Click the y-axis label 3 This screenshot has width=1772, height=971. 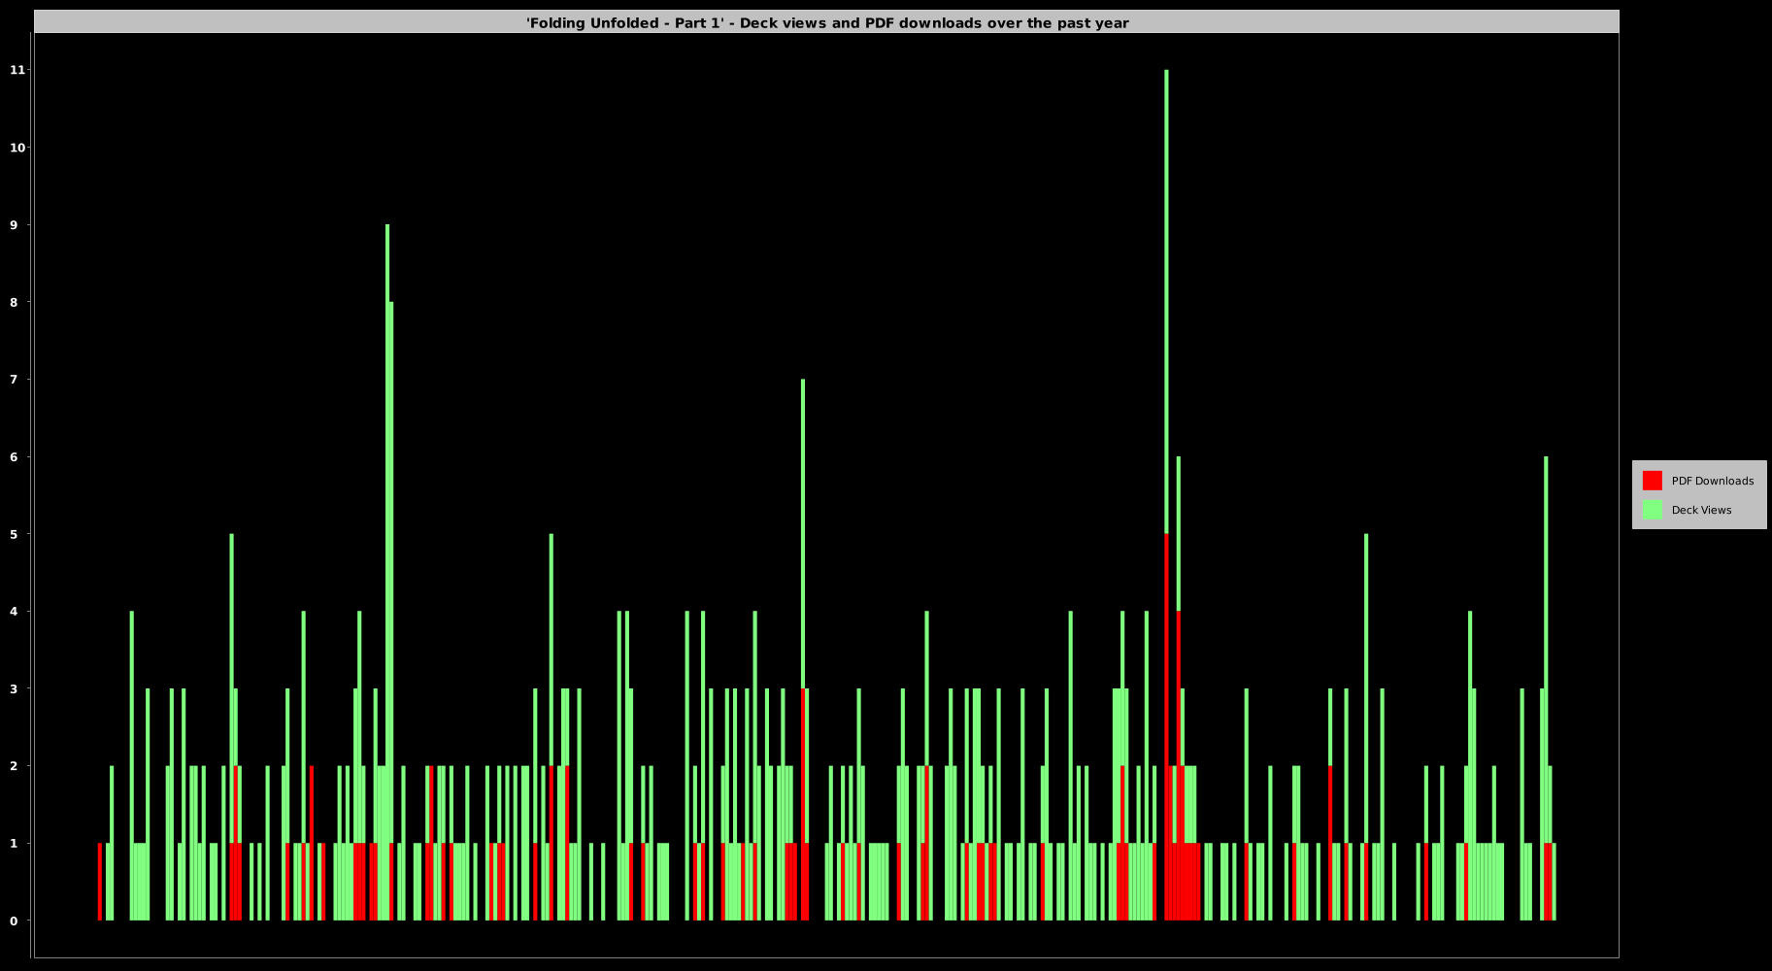pos(14,688)
